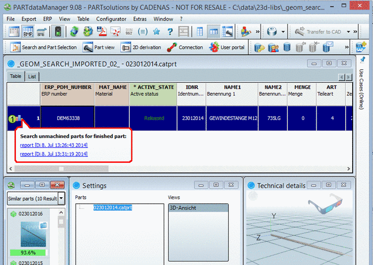Open the Export menu
Image resolution: width=373 pixels, height=265 pixels.
(x=29, y=19)
